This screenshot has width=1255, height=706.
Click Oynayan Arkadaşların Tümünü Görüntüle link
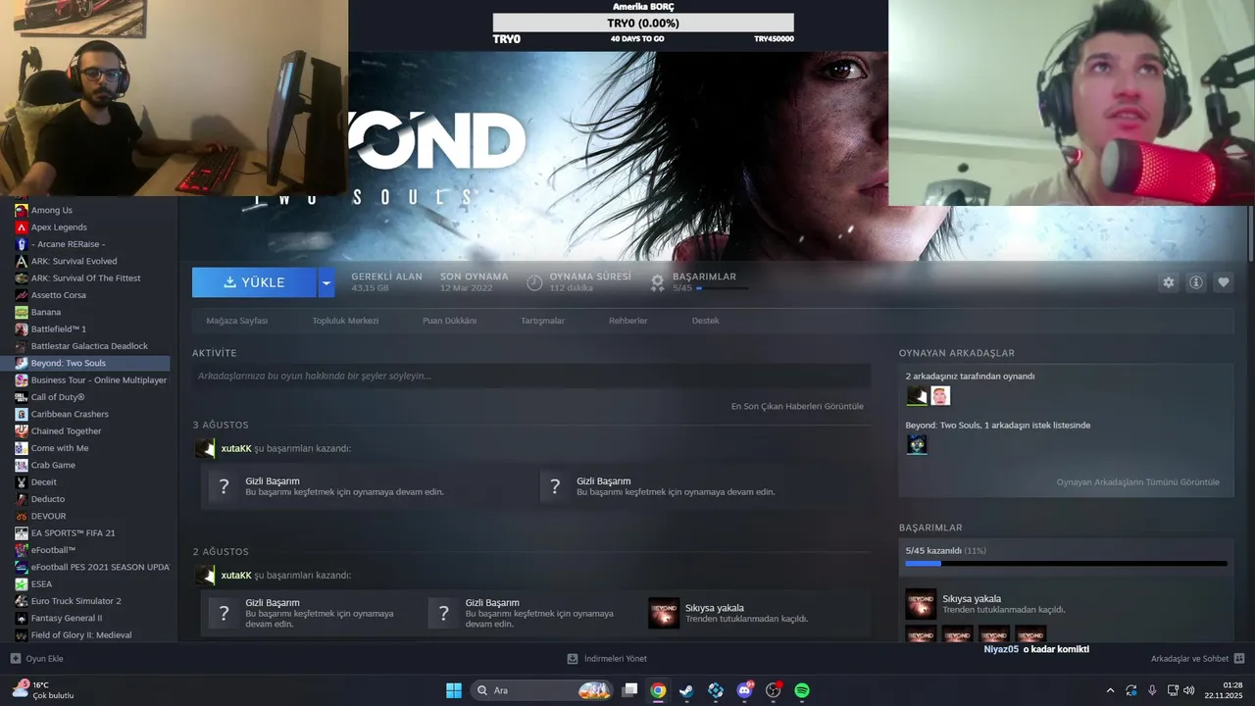point(1137,482)
